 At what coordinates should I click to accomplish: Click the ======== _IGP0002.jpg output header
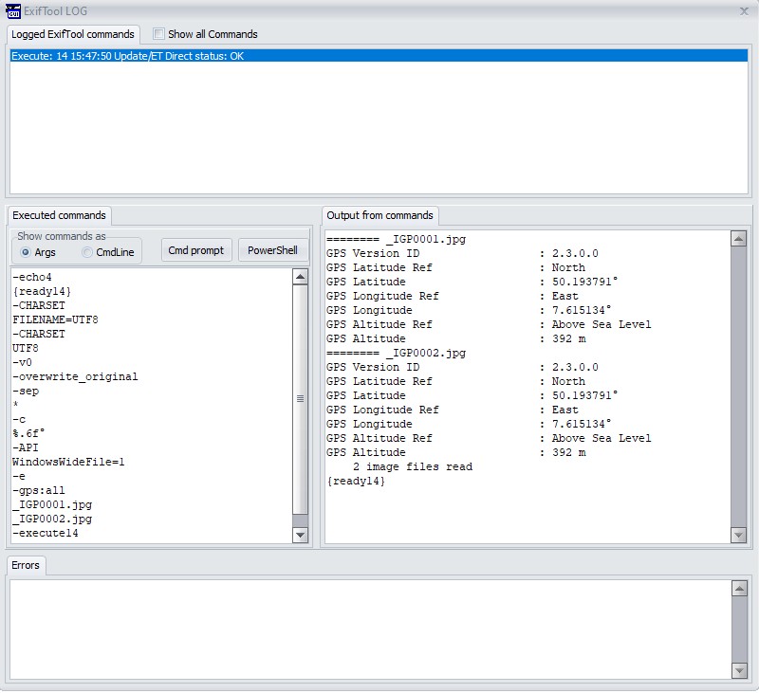(396, 353)
